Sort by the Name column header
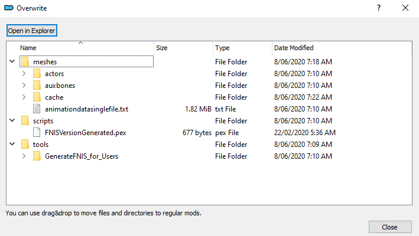This screenshot has height=236, width=419. 80,48
